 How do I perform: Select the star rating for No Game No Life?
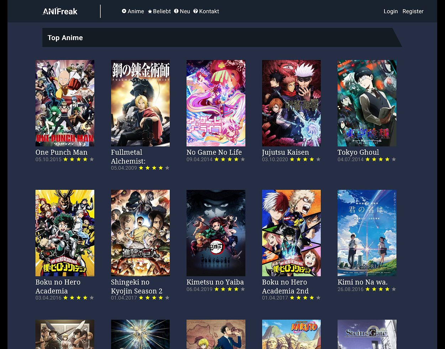230,159
